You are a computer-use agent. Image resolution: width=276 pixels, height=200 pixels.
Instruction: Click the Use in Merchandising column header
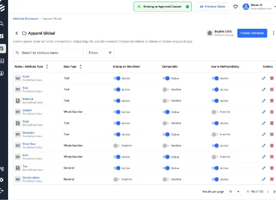click(225, 67)
